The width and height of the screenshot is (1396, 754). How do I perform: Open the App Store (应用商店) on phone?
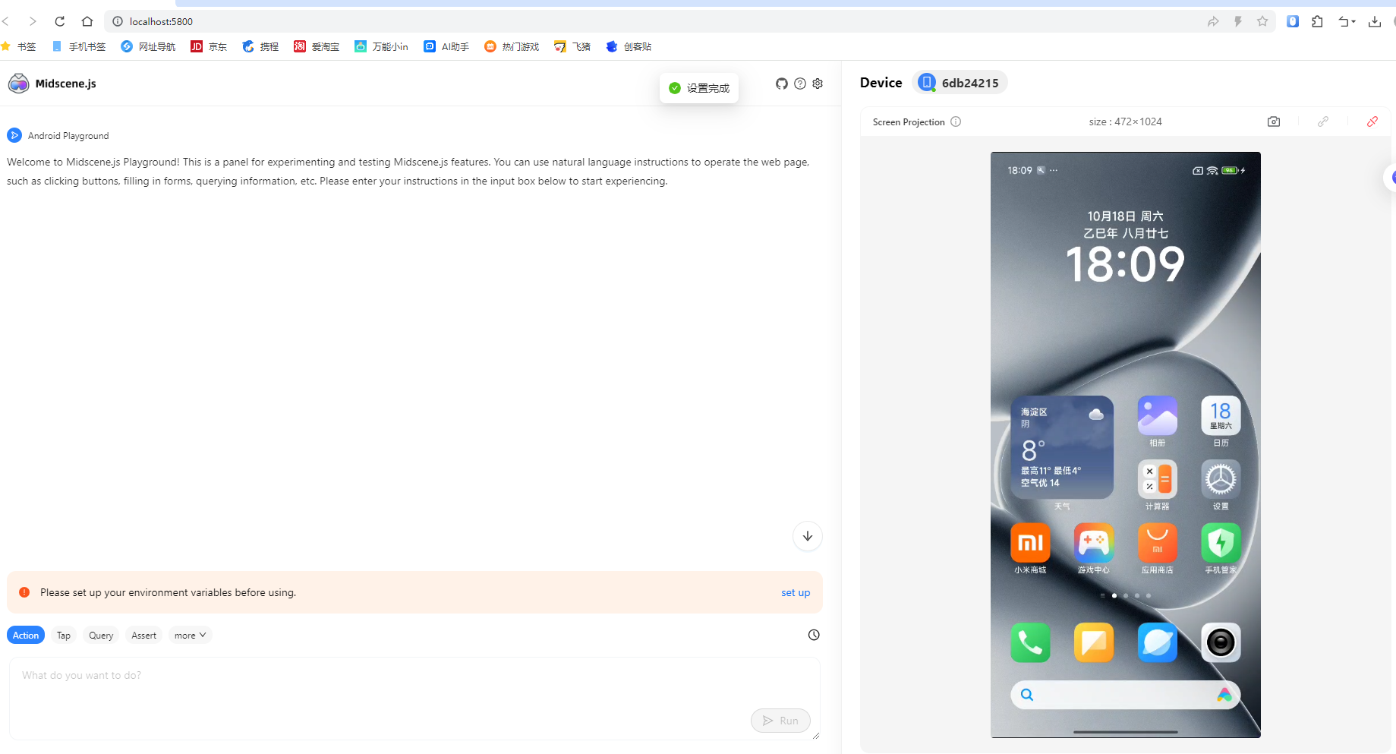coord(1157,543)
